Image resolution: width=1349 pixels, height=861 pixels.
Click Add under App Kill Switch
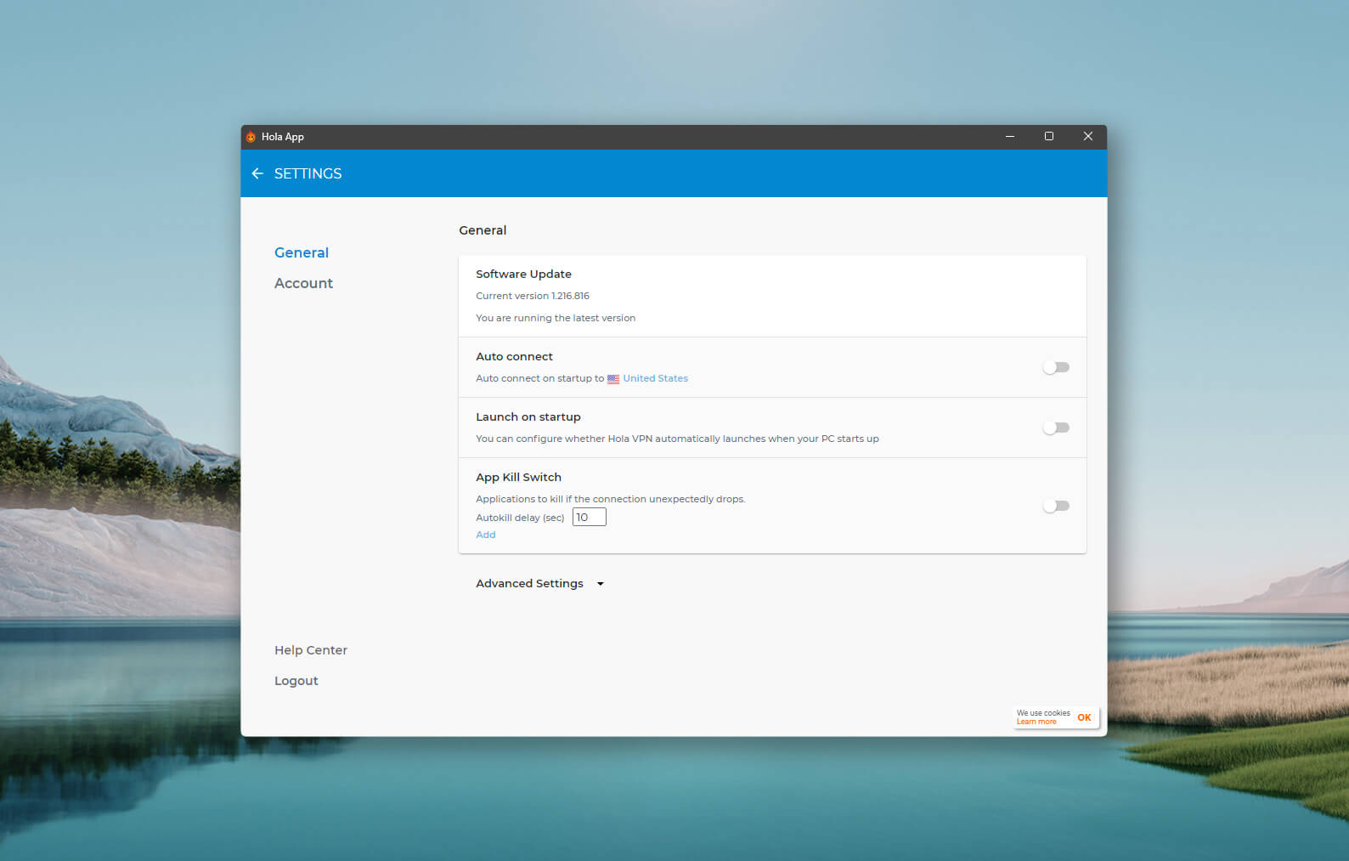pyautogui.click(x=486, y=535)
